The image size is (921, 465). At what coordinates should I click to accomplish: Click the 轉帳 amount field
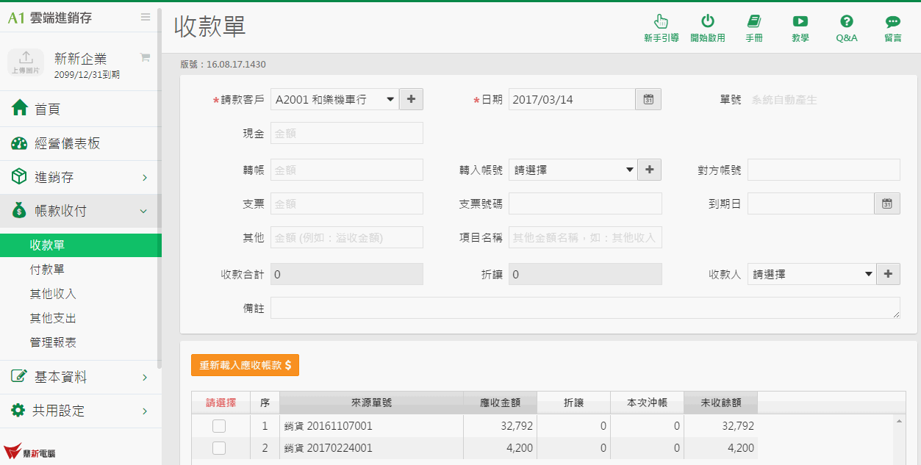point(347,170)
